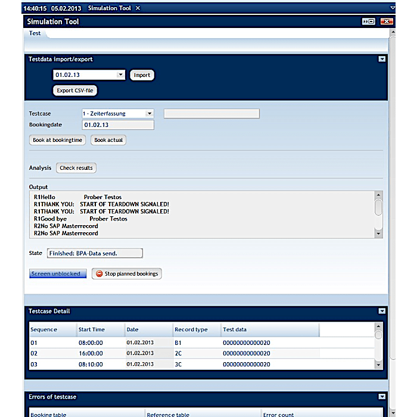The image size is (417, 417).
Task: Click the 08:10:00 start time cell
Action: point(91,365)
